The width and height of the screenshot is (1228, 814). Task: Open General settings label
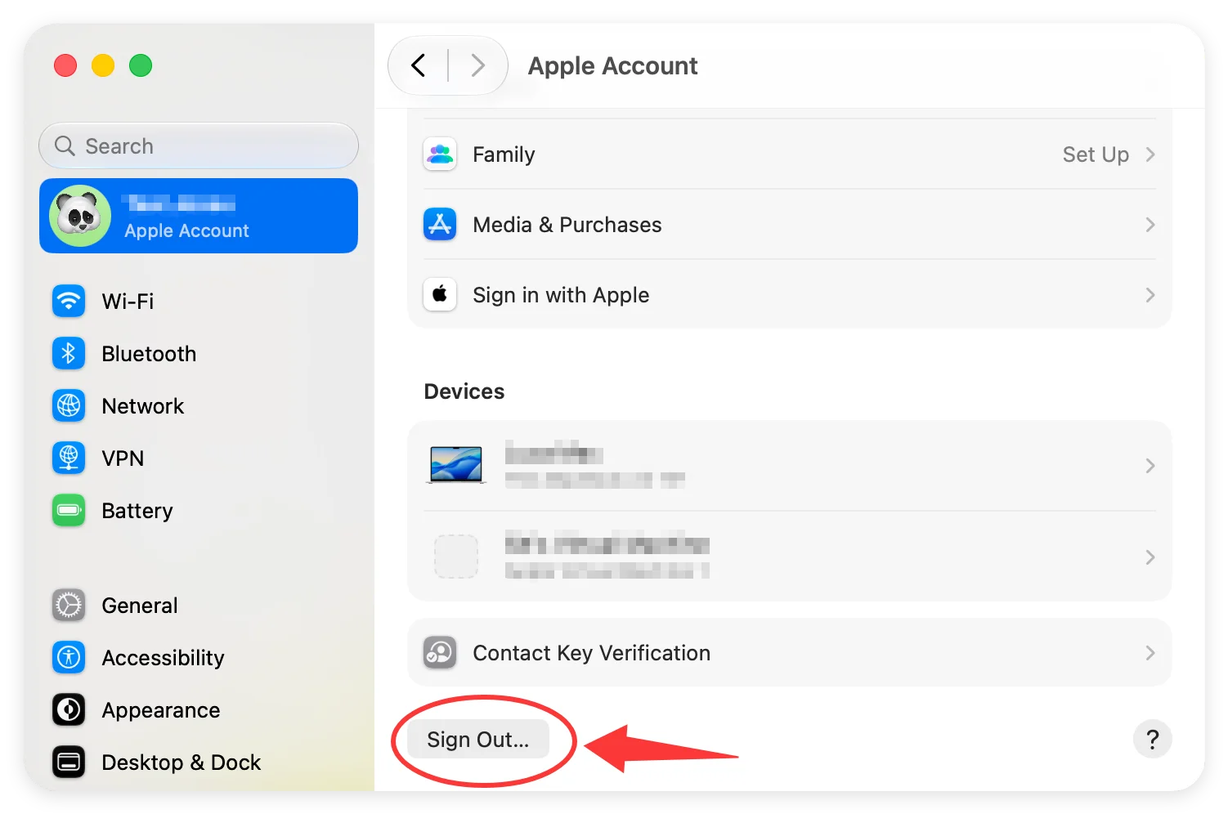coord(140,606)
